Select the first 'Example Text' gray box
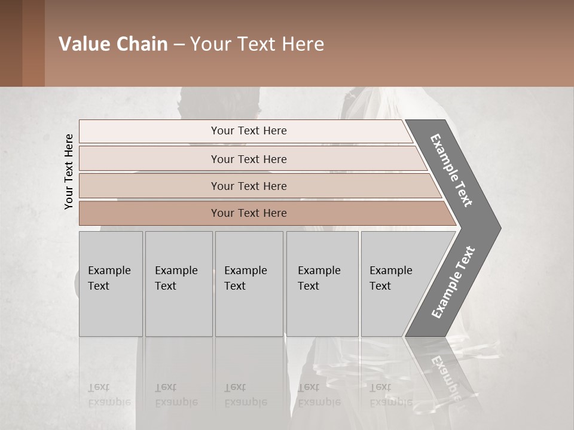This screenshot has width=574, height=430. pyautogui.click(x=111, y=284)
